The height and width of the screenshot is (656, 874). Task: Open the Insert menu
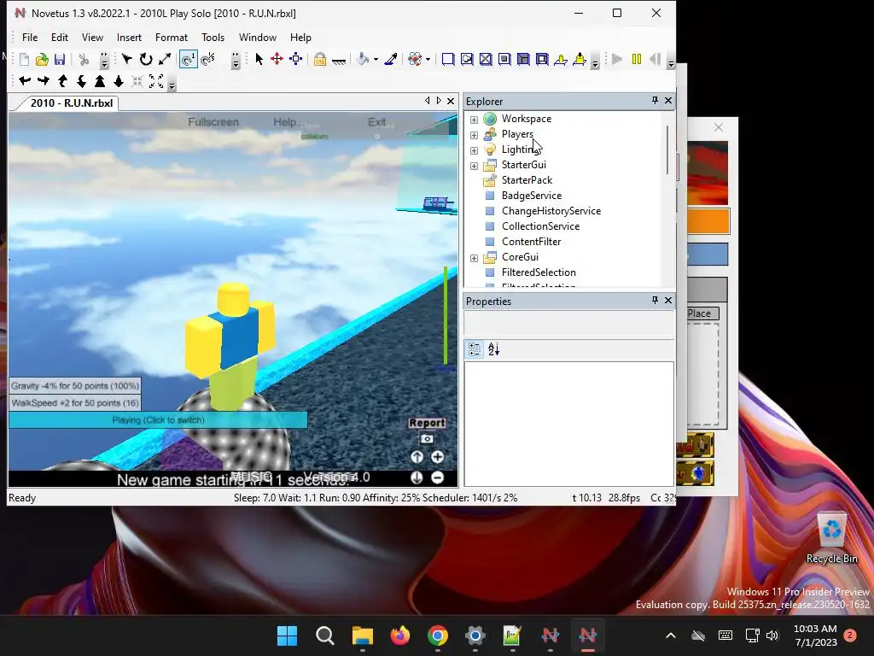click(129, 38)
